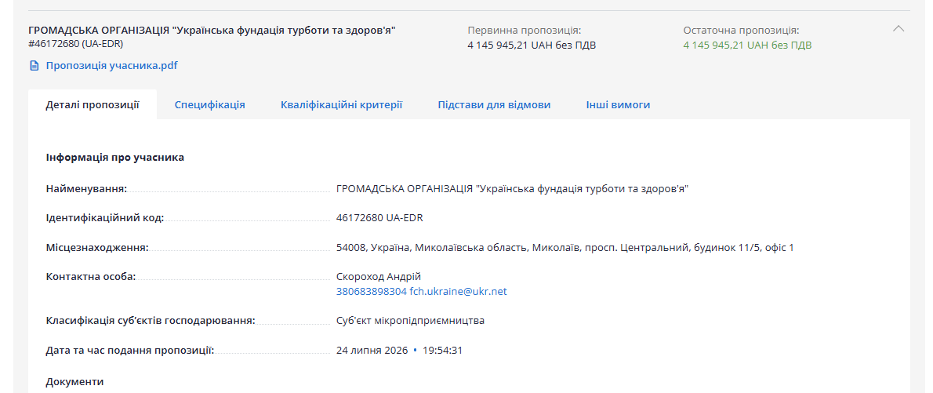
Task: Go to the Підстави для відмови tab
Action: click(494, 105)
